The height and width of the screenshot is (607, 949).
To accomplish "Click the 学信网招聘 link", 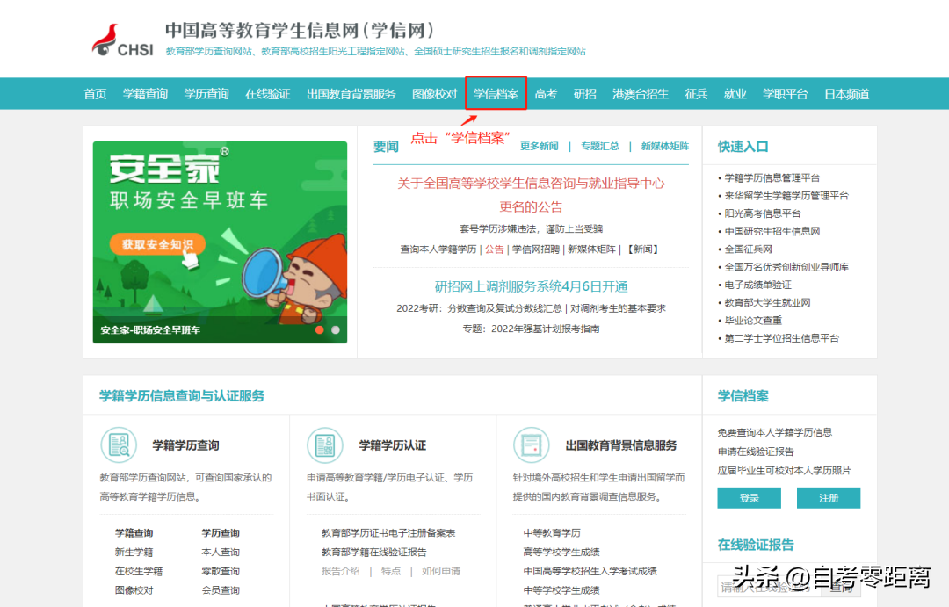I will pos(536,249).
